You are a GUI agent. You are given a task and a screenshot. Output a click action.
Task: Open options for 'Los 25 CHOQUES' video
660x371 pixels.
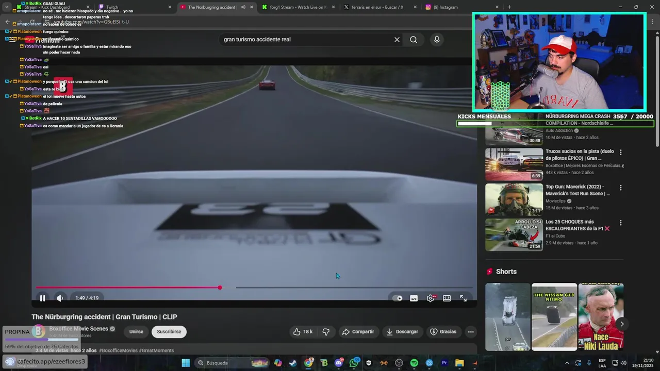click(x=621, y=223)
